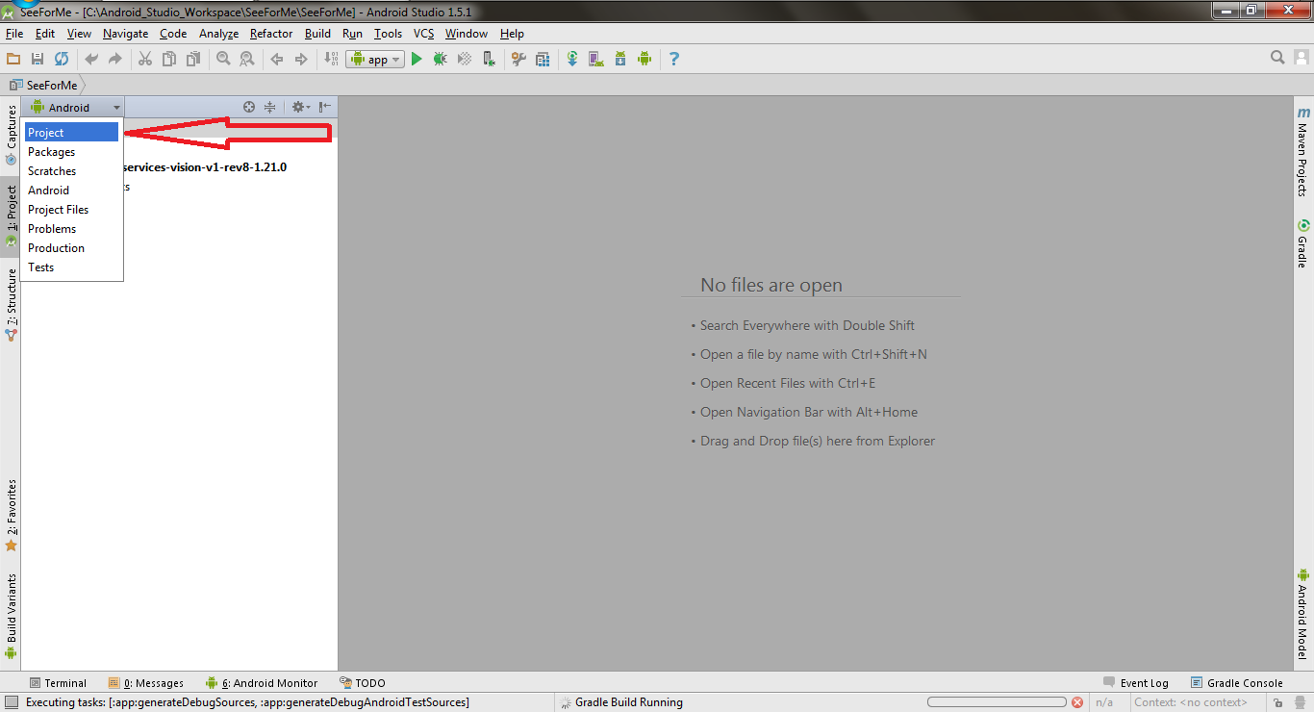
Task: Click the Open folder toolbar icon
Action: (x=13, y=59)
